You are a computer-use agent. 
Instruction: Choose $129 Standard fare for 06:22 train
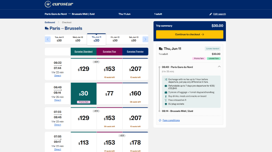tap(83, 69)
